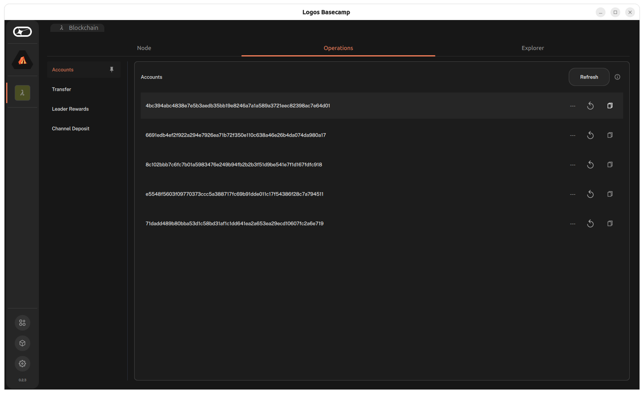The width and height of the screenshot is (644, 394).
Task: Switch to the Node tab
Action: coord(144,48)
